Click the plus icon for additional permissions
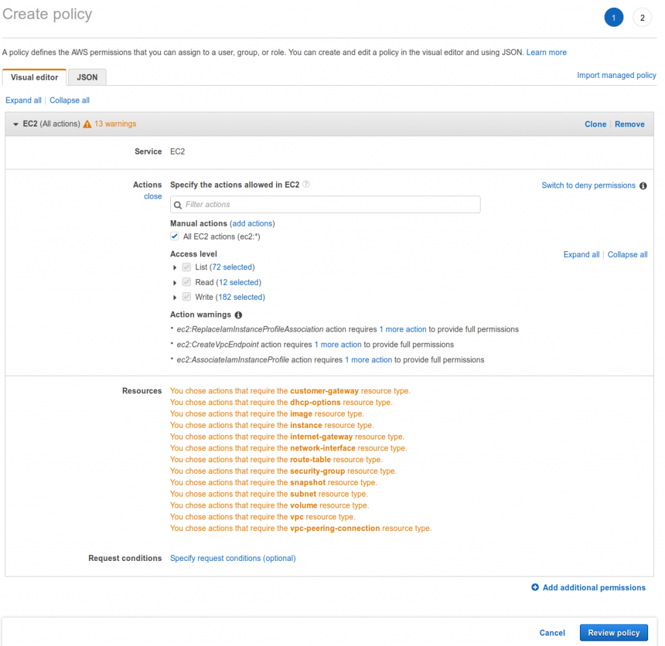 pyautogui.click(x=535, y=587)
